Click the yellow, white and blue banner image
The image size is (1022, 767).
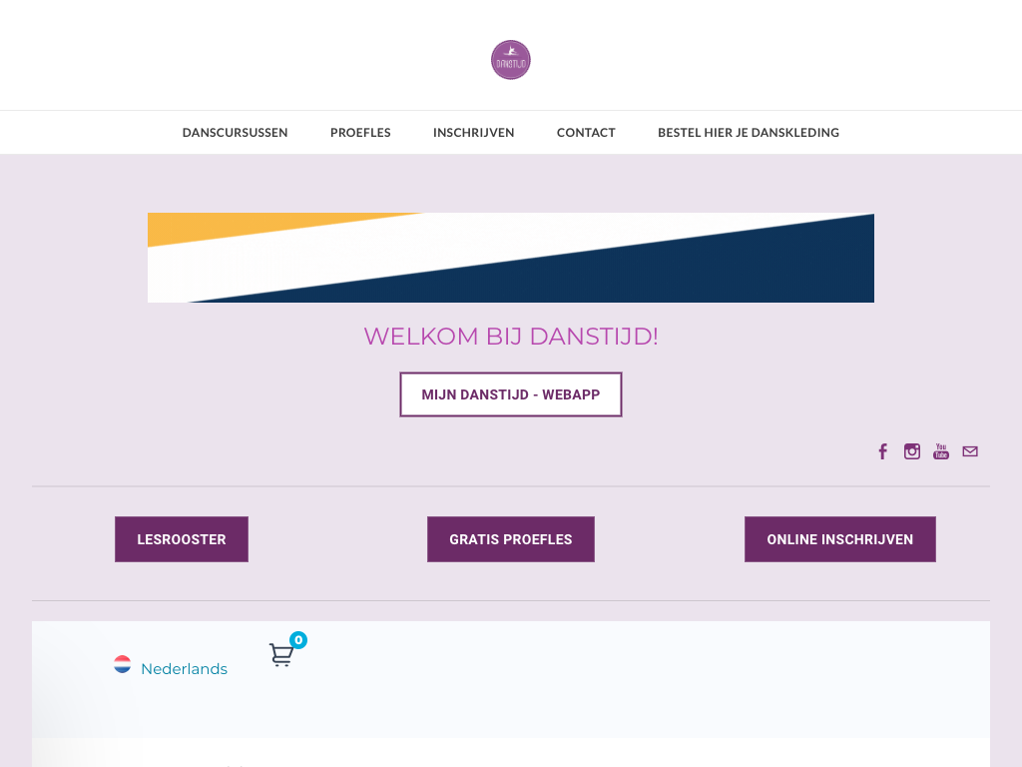(511, 258)
